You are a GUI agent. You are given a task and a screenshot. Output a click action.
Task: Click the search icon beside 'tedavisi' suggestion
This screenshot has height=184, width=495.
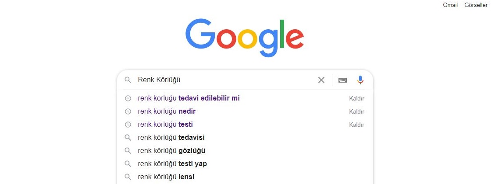coord(128,137)
